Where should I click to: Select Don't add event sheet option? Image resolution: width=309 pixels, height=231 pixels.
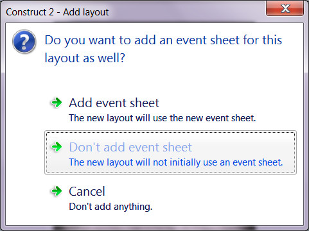click(170, 152)
